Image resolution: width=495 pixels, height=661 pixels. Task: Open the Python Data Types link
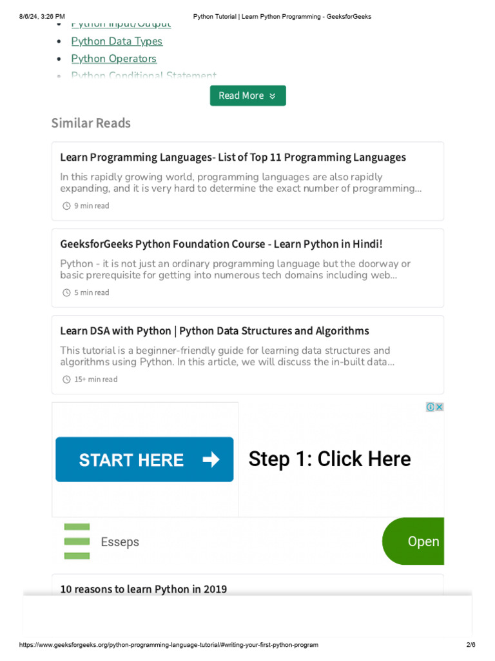(x=117, y=41)
